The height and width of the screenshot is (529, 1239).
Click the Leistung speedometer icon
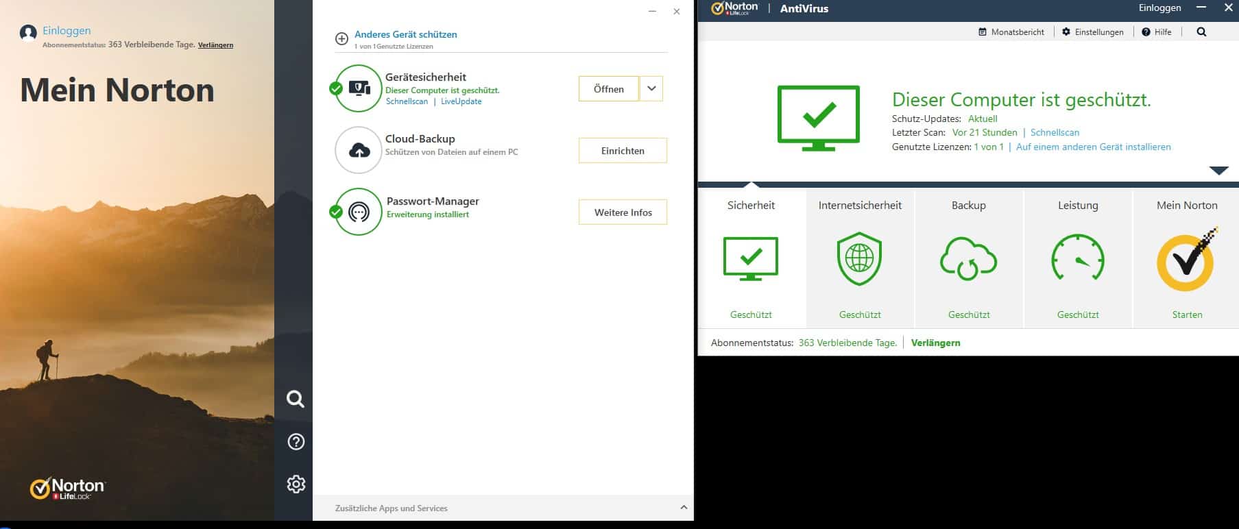[1077, 258]
